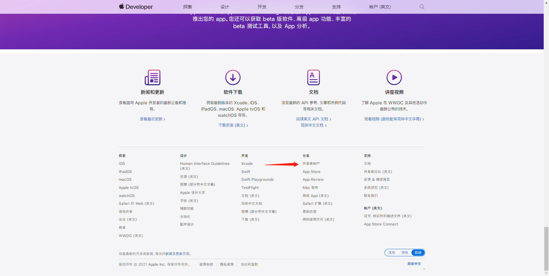Open the App Review footer link
The width and height of the screenshot is (549, 276).
pos(313,180)
